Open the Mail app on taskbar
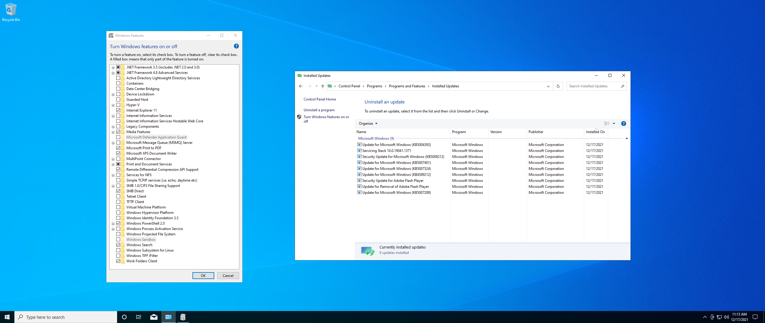 (x=154, y=317)
